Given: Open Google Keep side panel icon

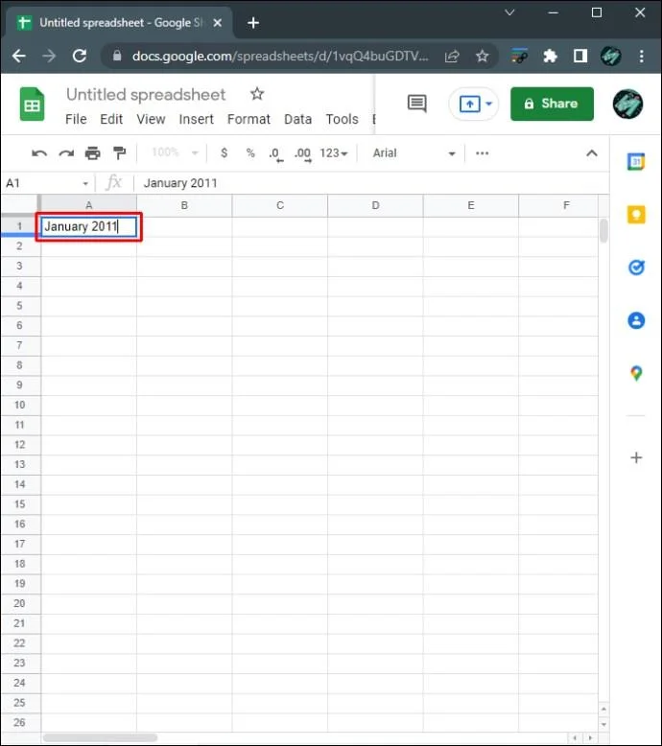Looking at the screenshot, I should click(x=636, y=215).
